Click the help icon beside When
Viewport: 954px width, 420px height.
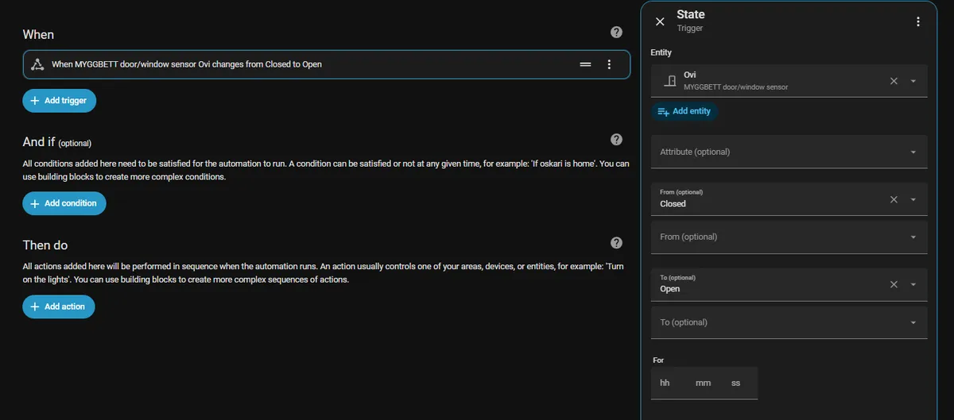click(616, 33)
